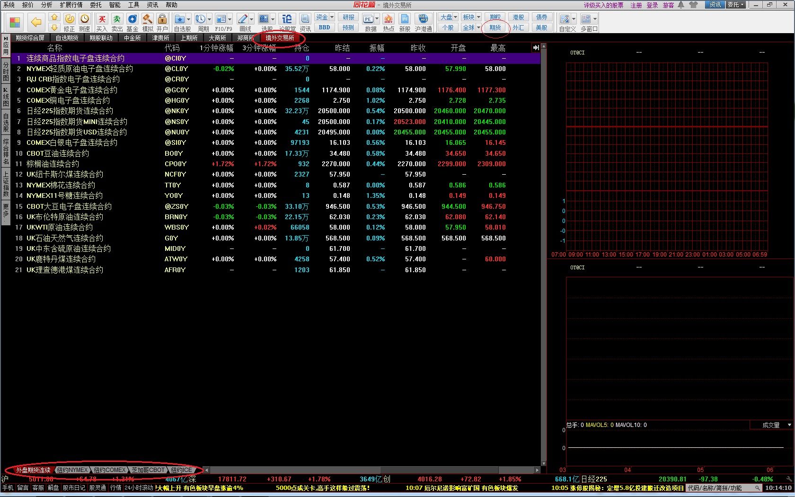Click the colorful home grid icon
The height and width of the screenshot is (497, 795).
15,22
